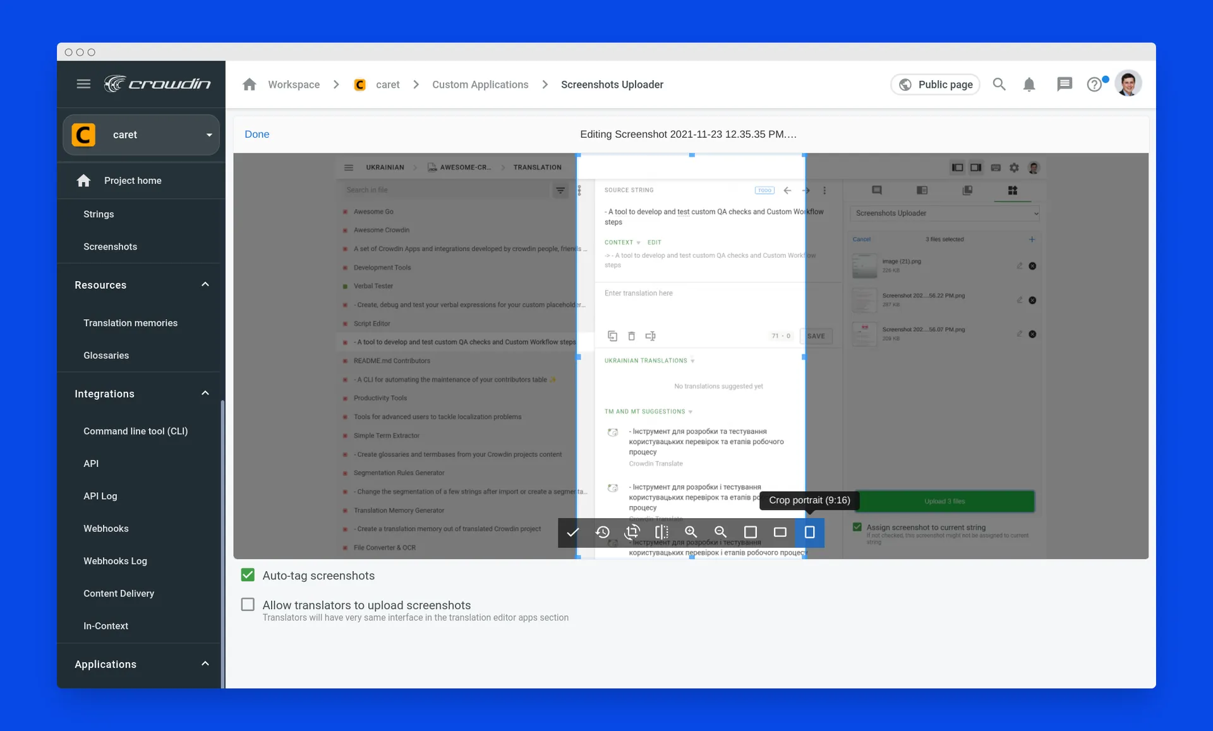This screenshot has height=731, width=1213.
Task: Click the sidebar scrollbar
Action: (222, 543)
